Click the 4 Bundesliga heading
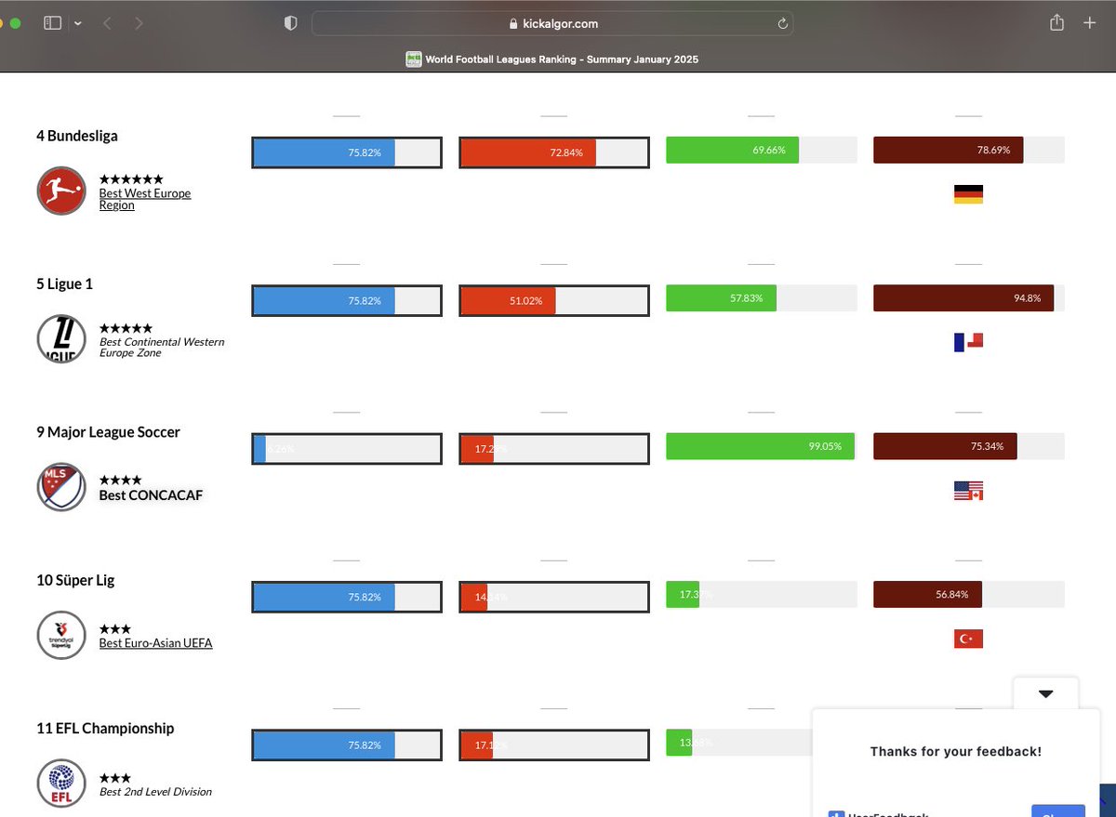The width and height of the screenshot is (1116, 817). pos(77,136)
